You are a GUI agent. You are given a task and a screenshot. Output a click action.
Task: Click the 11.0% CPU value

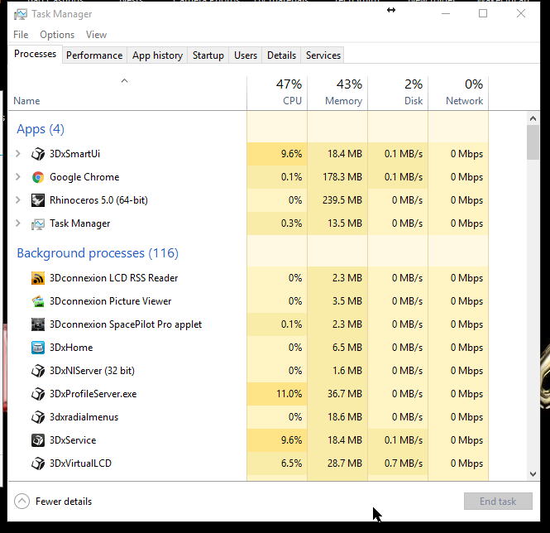[289, 394]
